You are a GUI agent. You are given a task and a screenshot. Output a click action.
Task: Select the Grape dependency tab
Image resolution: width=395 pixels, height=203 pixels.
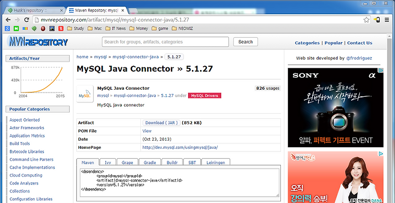(x=127, y=163)
